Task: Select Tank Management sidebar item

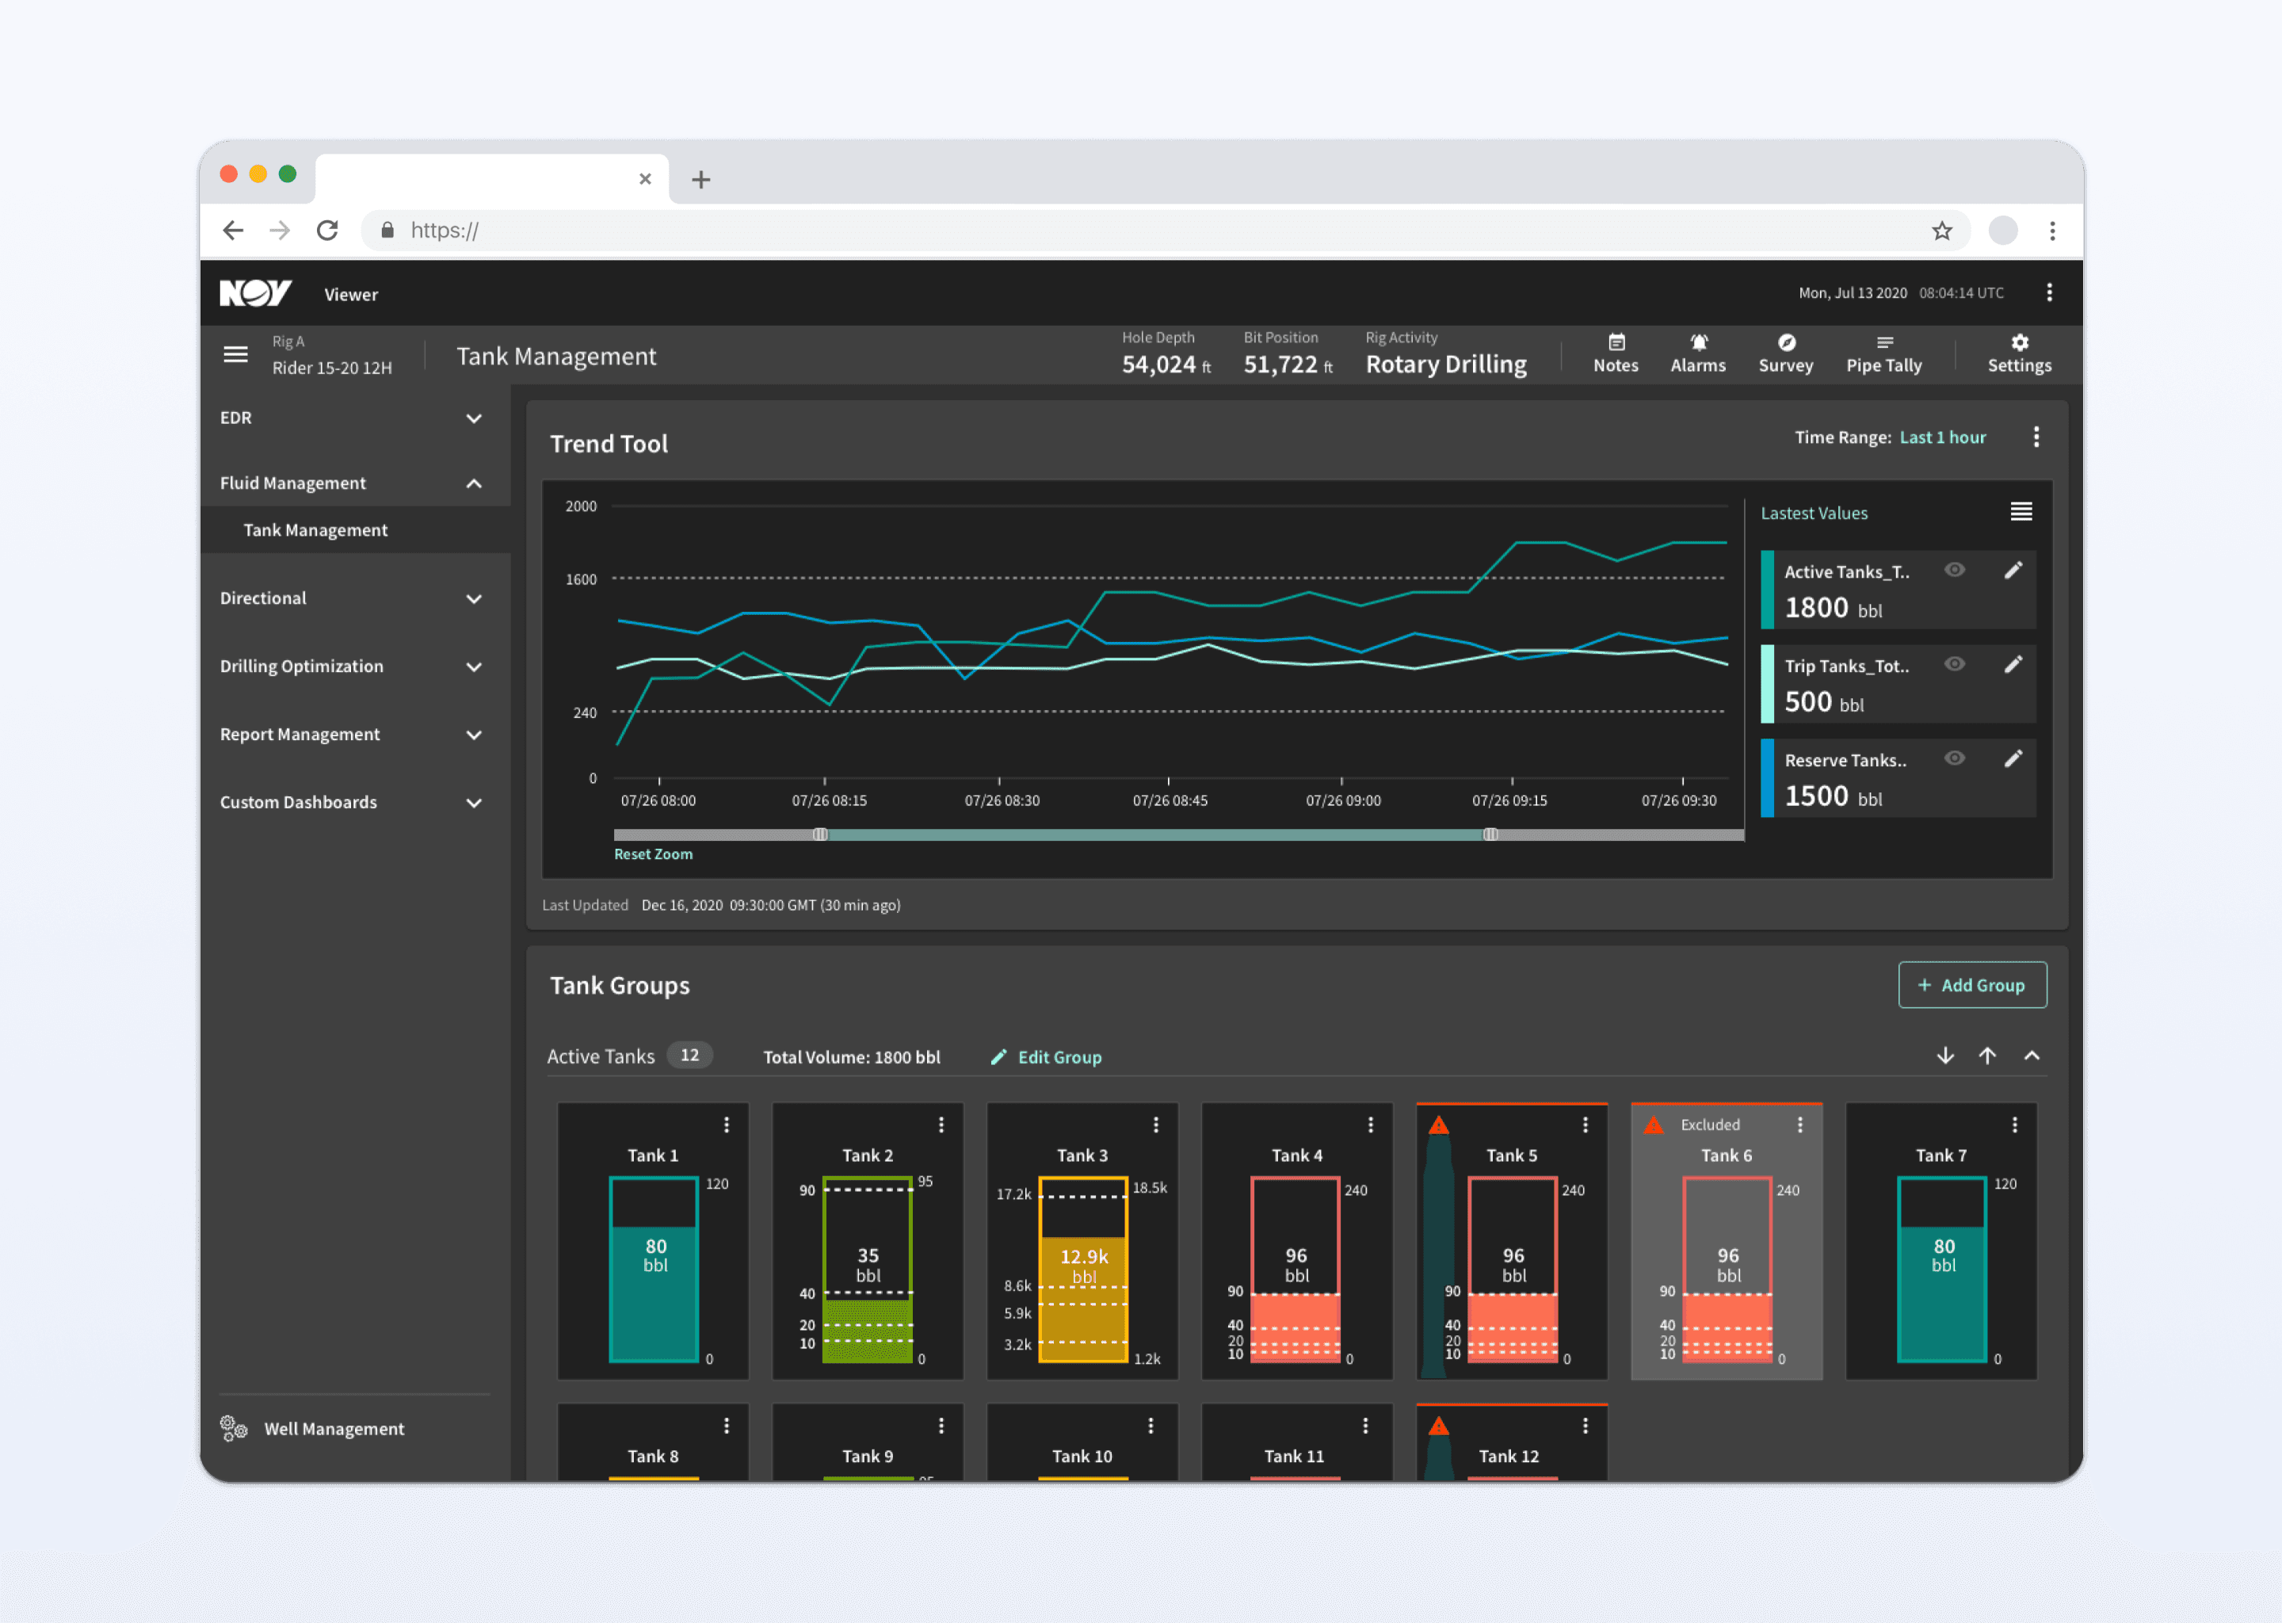Action: point(315,531)
